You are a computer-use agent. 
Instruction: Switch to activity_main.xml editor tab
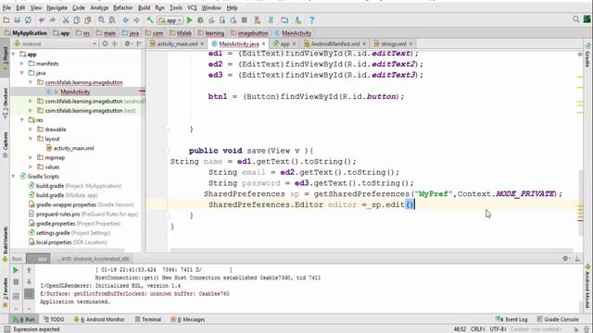click(x=177, y=43)
